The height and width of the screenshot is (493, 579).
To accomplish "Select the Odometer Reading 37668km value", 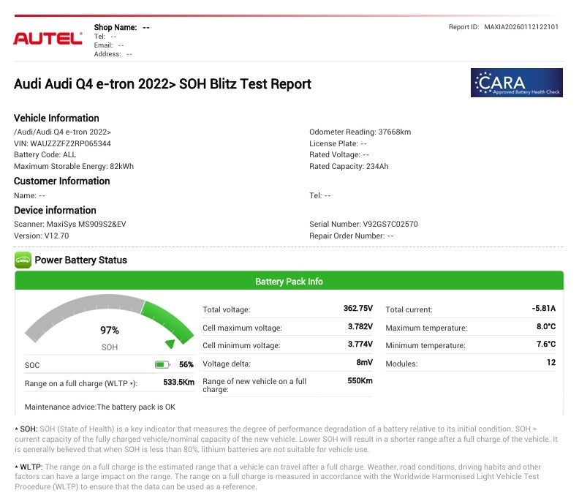I will click(x=394, y=132).
